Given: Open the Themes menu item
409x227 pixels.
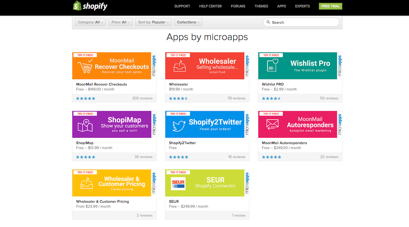Looking at the screenshot, I should [x=261, y=6].
